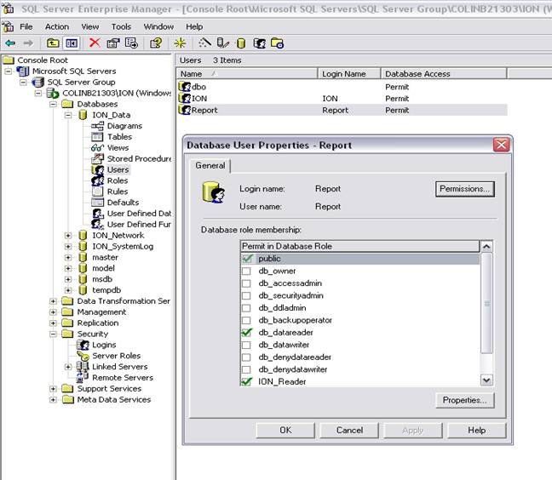Check the db_denydatawriter role checkbox
Viewport: 552px width, 480px height.
click(246, 369)
